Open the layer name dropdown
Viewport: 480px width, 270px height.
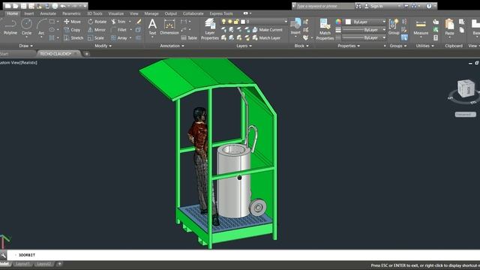[x=254, y=22]
